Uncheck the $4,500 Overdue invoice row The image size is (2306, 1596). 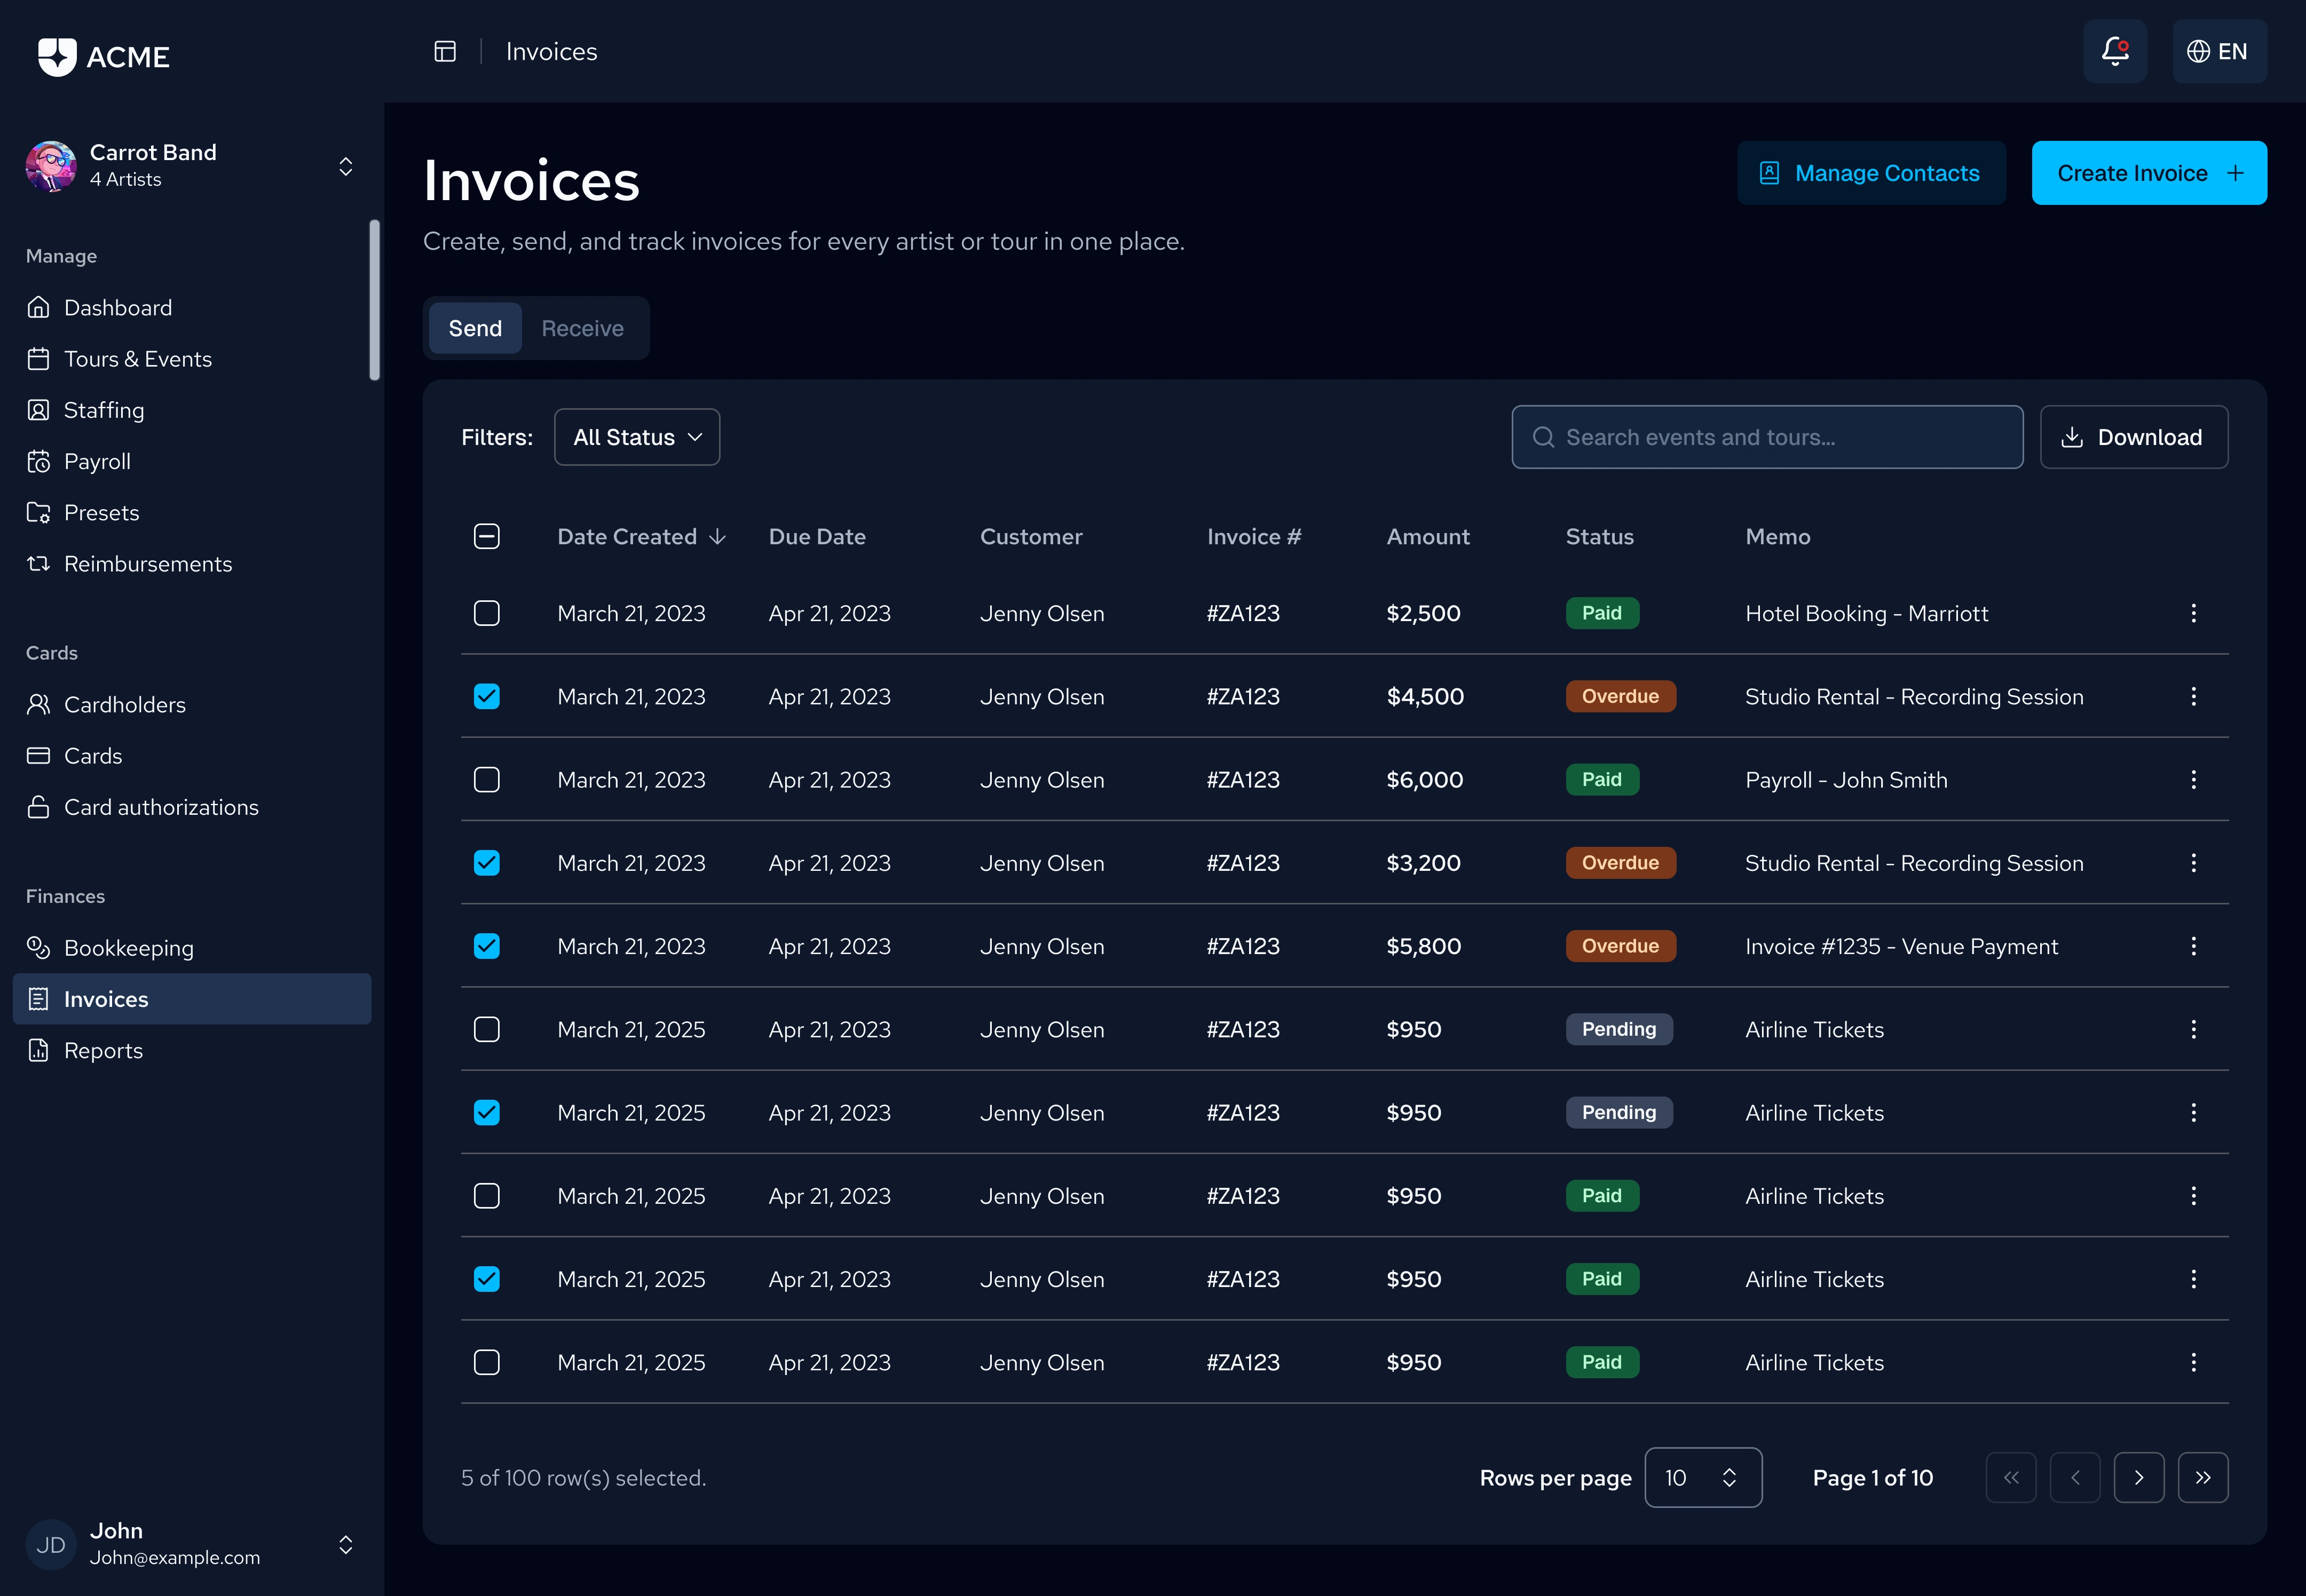pyautogui.click(x=487, y=696)
